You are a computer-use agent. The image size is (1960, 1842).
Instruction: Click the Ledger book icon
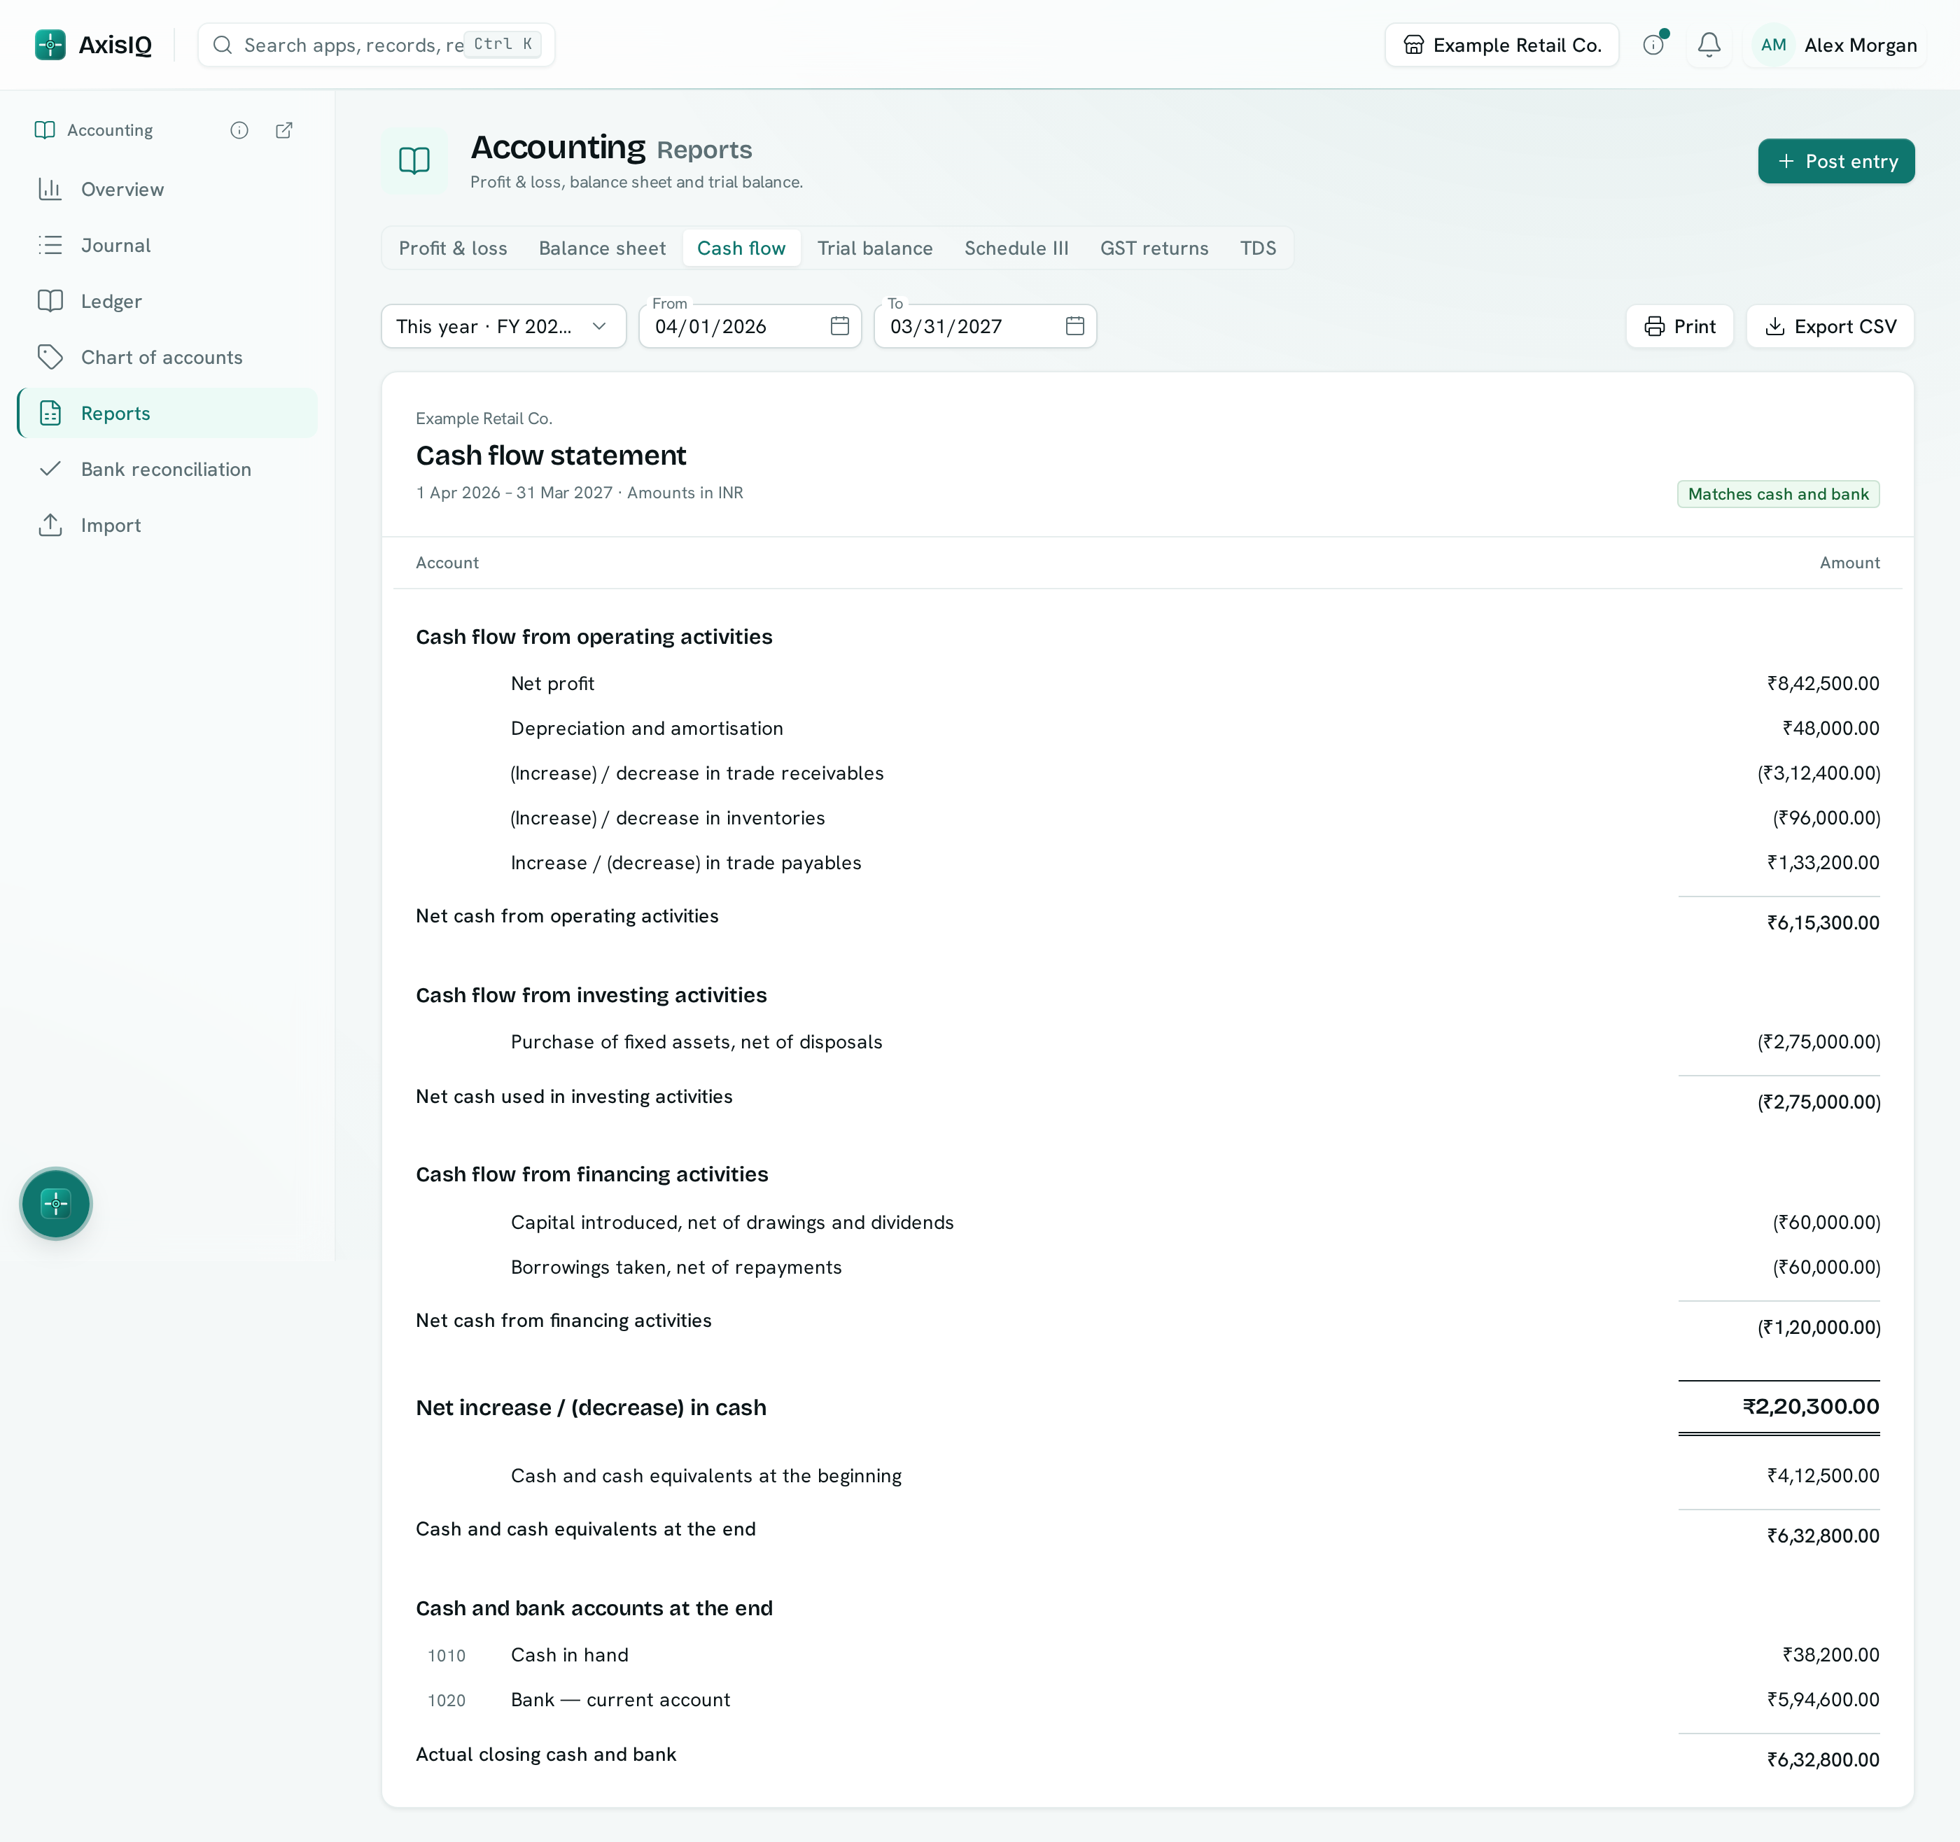click(x=50, y=302)
